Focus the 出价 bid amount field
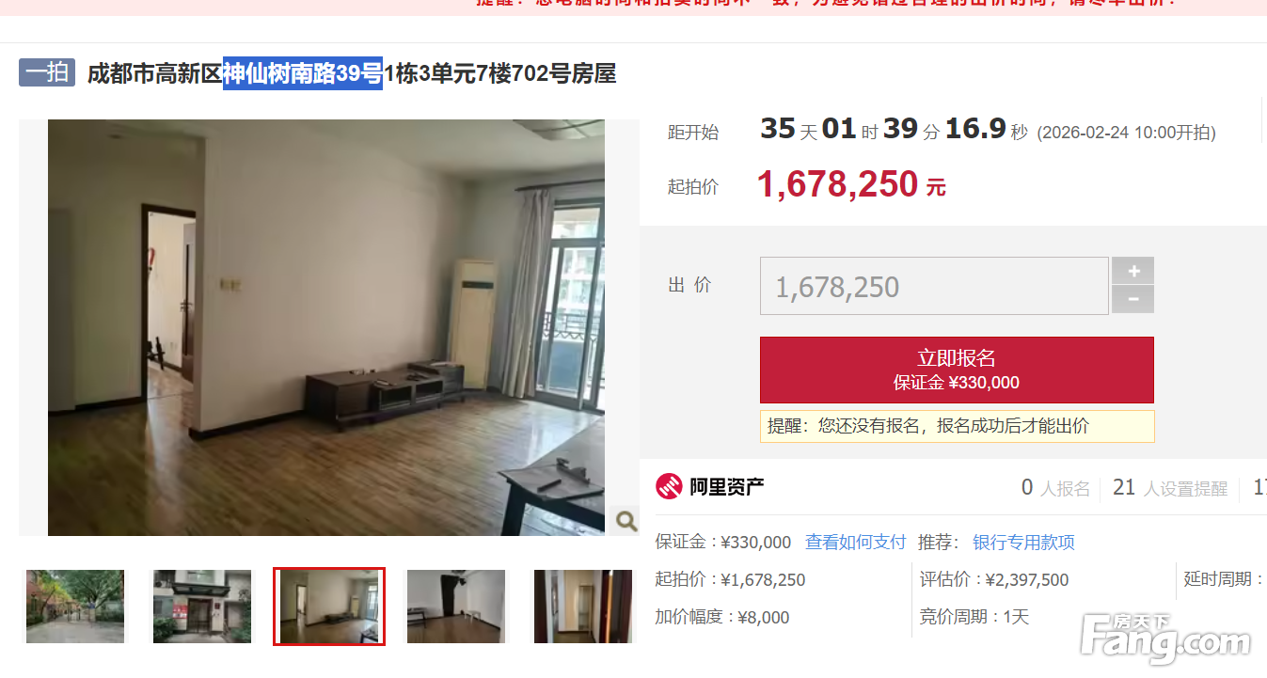This screenshot has height=678, width=1267. point(934,286)
